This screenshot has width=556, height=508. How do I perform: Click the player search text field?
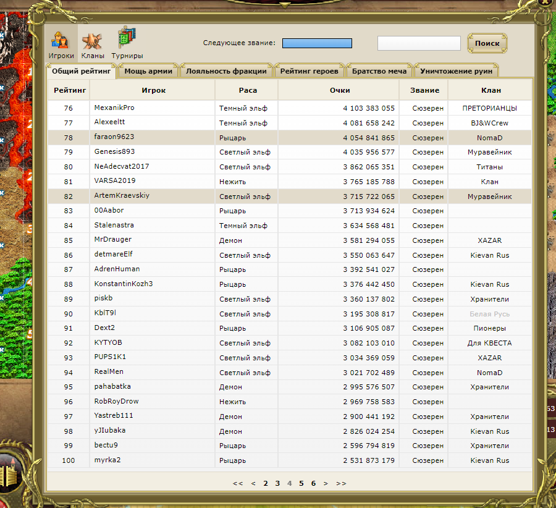pos(419,43)
